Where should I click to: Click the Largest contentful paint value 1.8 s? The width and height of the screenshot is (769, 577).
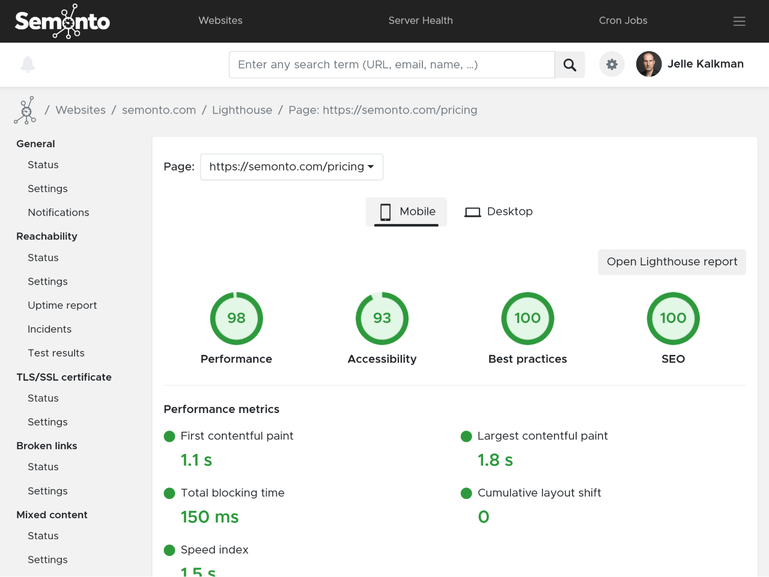[x=495, y=461]
